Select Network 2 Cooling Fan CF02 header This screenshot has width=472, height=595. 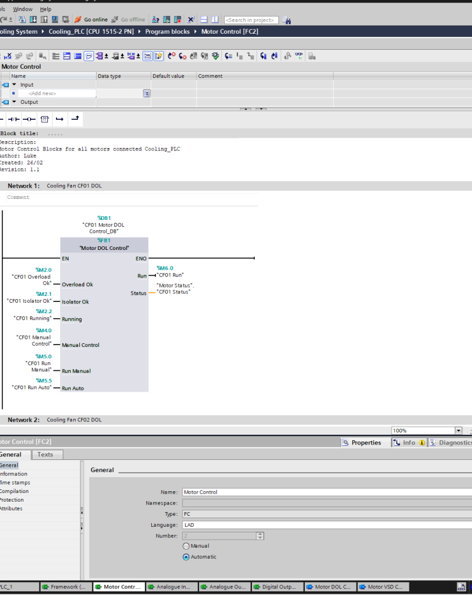pyautogui.click(x=236, y=419)
